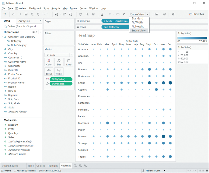Image resolution: width=209 pixels, height=173 pixels.
Task: Click the Color button on Marks card
Action: tap(49, 62)
